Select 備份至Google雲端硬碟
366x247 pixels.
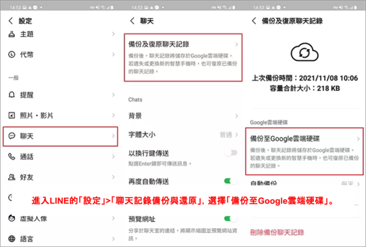tap(304, 151)
